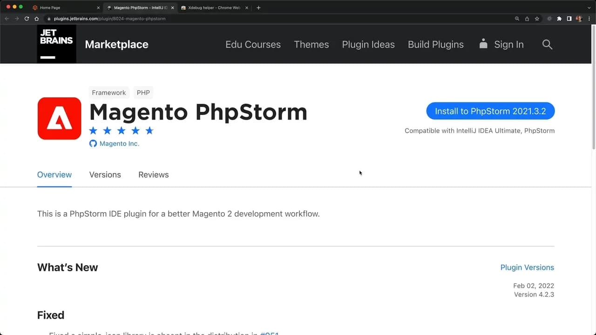
Task: Open Plugin Ideas in the navigation
Action: (368, 45)
